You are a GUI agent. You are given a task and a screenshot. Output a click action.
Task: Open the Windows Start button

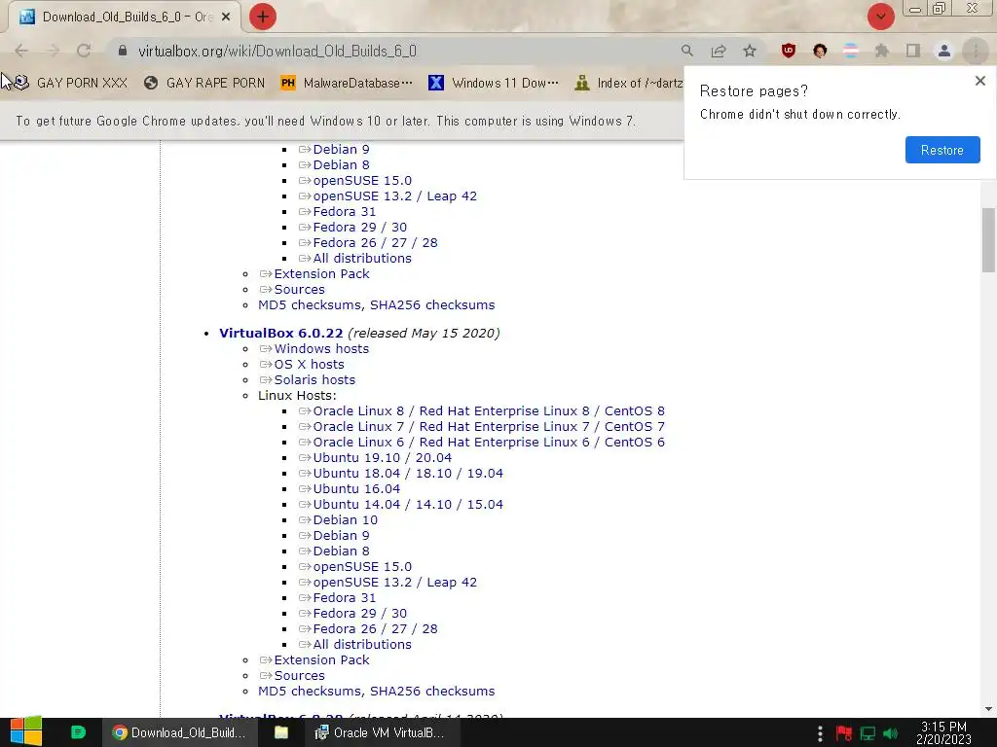pos(26,731)
